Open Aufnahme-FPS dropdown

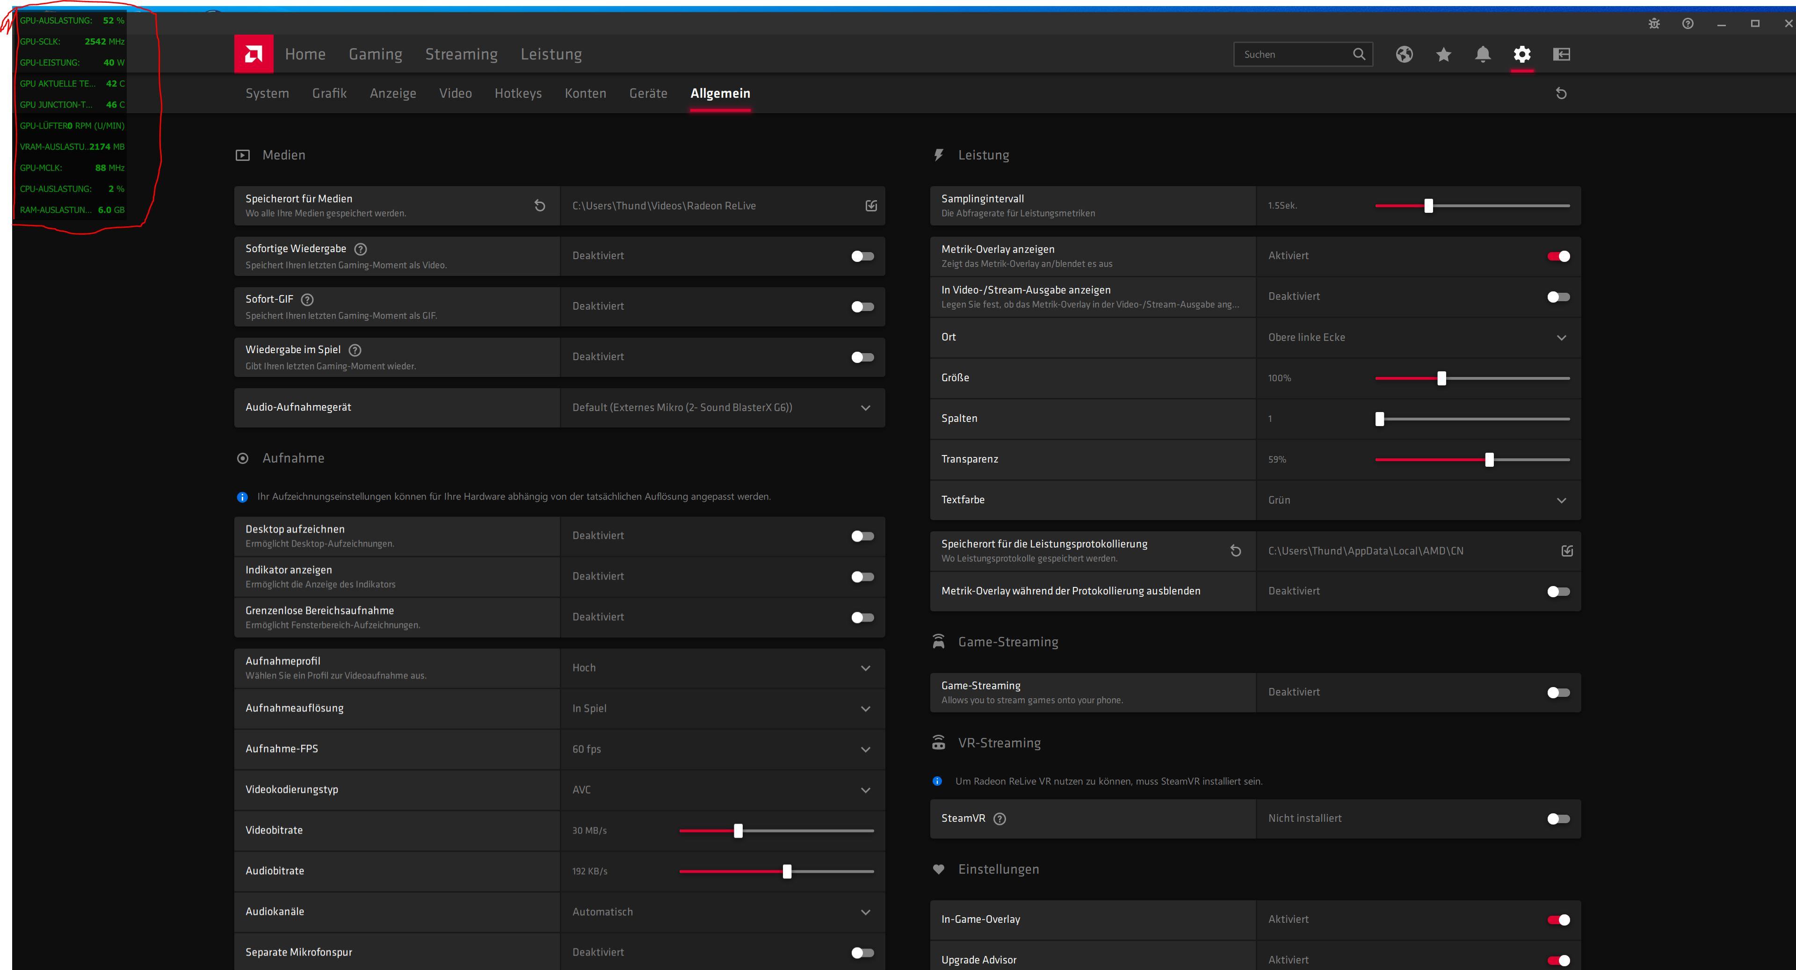point(722,750)
